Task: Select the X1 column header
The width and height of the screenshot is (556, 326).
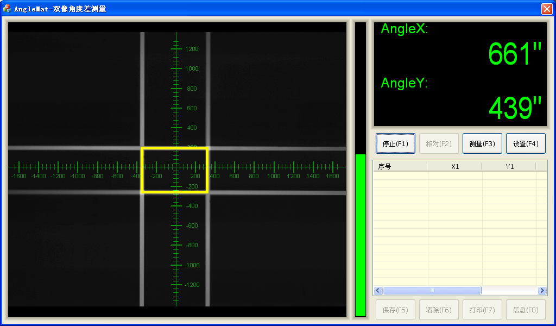Action: [x=455, y=166]
